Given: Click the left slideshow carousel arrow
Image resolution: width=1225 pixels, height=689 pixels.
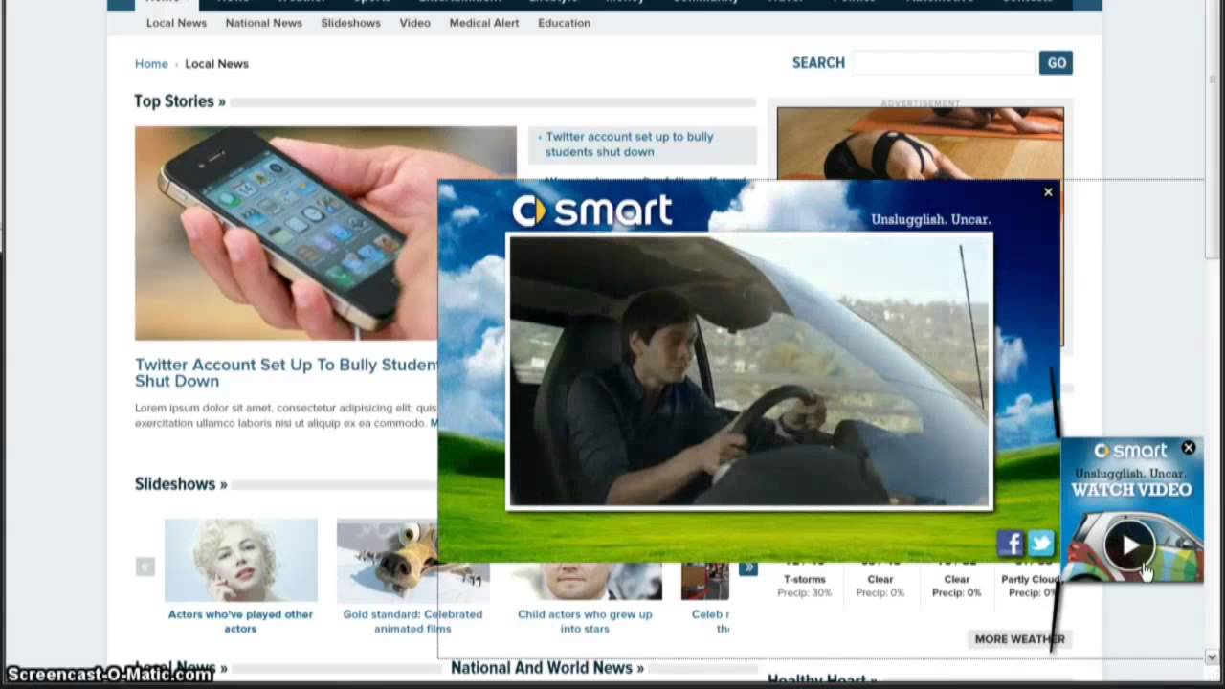Looking at the screenshot, I should click(x=145, y=567).
